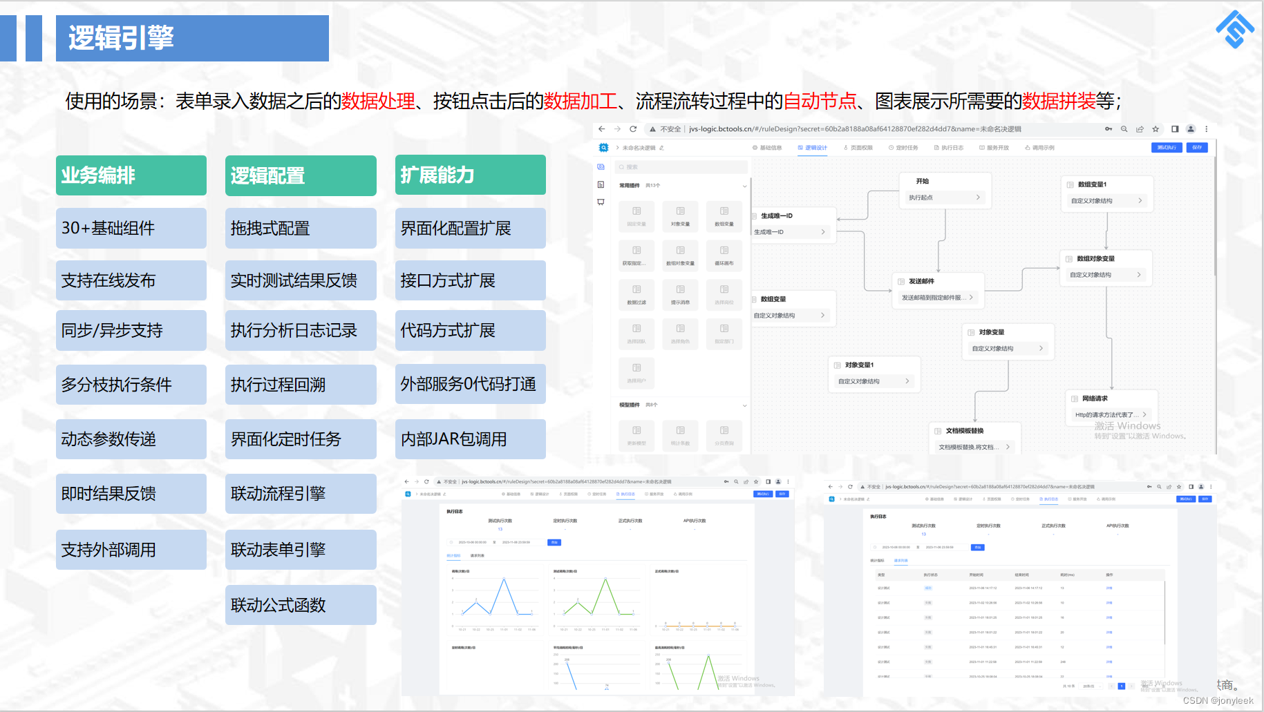Switch to 请求列表 tab in charts screenshot

(477, 556)
